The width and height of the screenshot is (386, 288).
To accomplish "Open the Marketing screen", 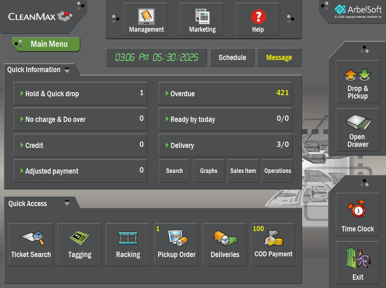I will tap(202, 19).
